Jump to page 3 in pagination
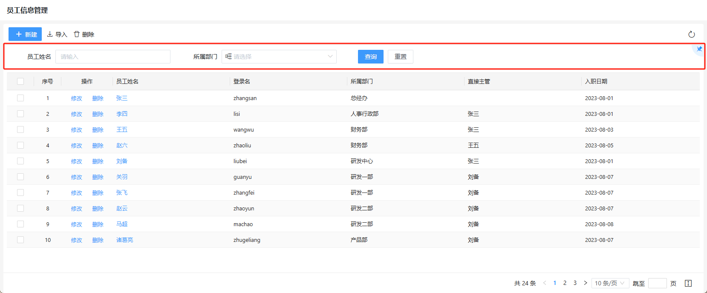Image resolution: width=707 pixels, height=293 pixels. (x=575, y=283)
